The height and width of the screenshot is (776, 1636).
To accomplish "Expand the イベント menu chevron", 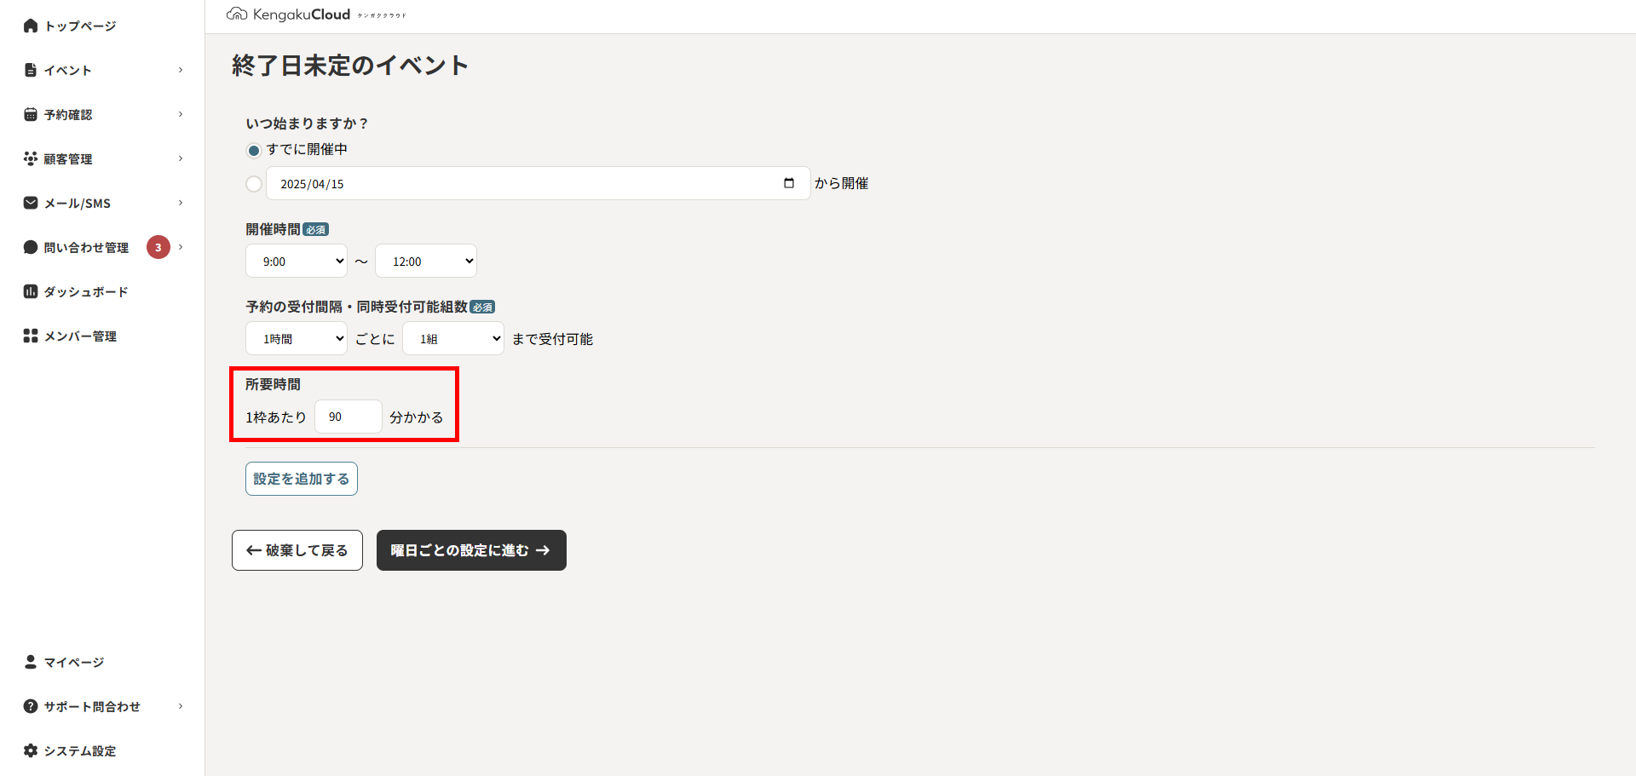I will pyautogui.click(x=181, y=70).
